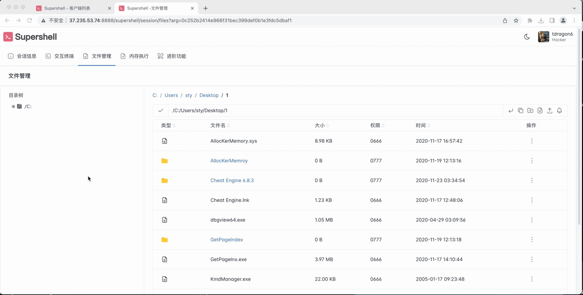
Task: Create a new folder with the folder-plus icon
Action: [x=530, y=111]
